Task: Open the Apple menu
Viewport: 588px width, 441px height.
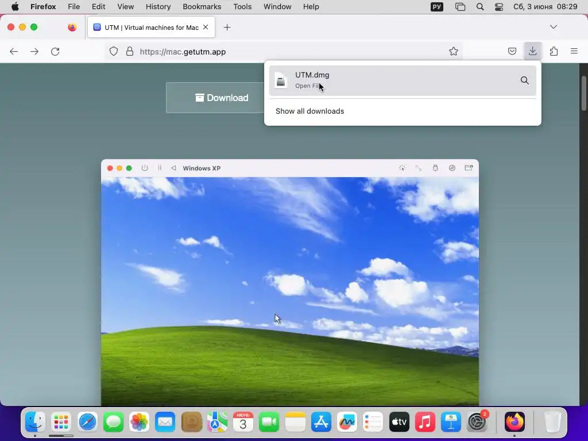Action: coord(15,7)
